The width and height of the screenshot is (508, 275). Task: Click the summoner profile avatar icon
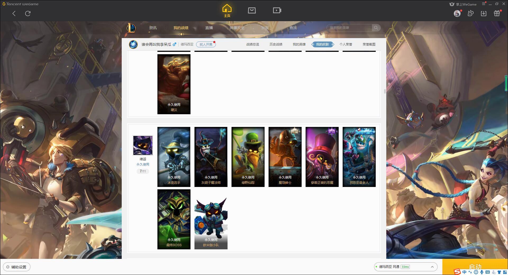(133, 44)
